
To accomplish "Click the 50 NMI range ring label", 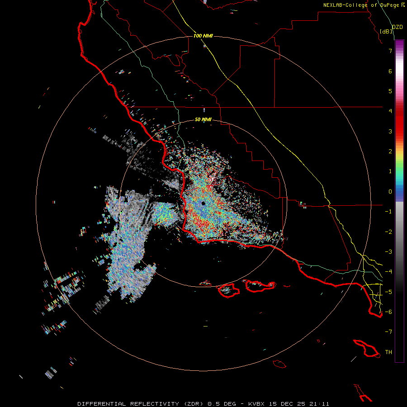I will (203, 119).
